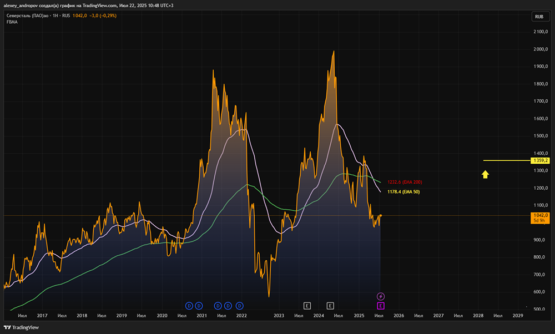555x334 pixels.
Task: Click the 1359,2 yellow price label
Action: click(x=539, y=161)
